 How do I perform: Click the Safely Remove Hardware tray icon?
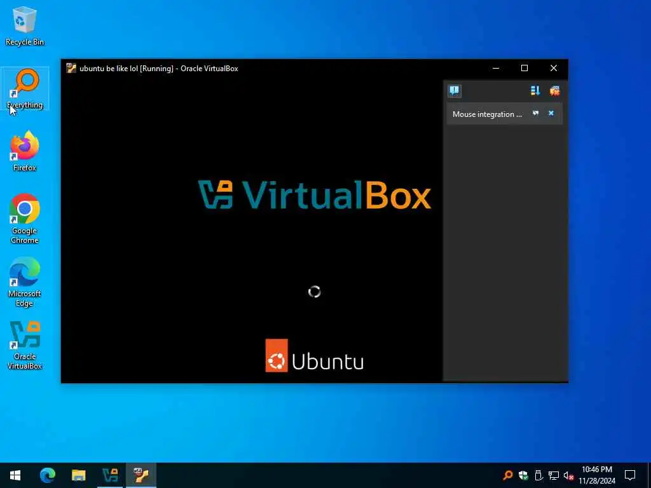[x=538, y=475]
